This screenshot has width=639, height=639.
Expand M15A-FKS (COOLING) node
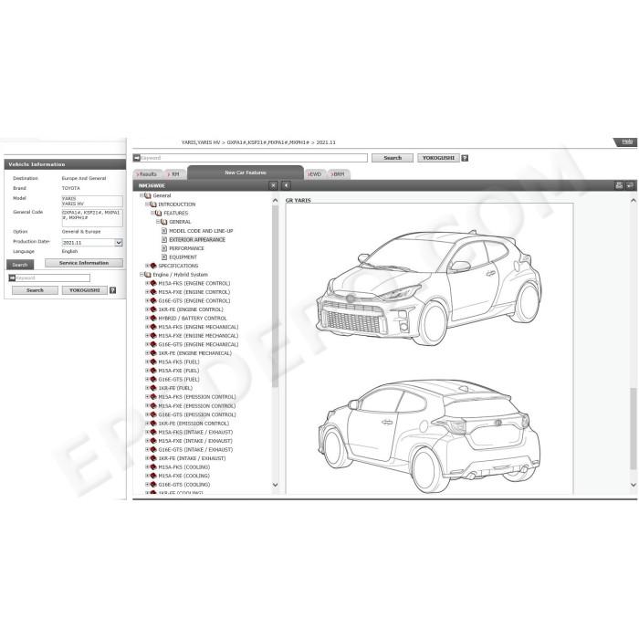pos(147,467)
